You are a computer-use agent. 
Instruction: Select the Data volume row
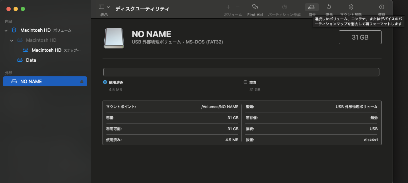(45, 60)
